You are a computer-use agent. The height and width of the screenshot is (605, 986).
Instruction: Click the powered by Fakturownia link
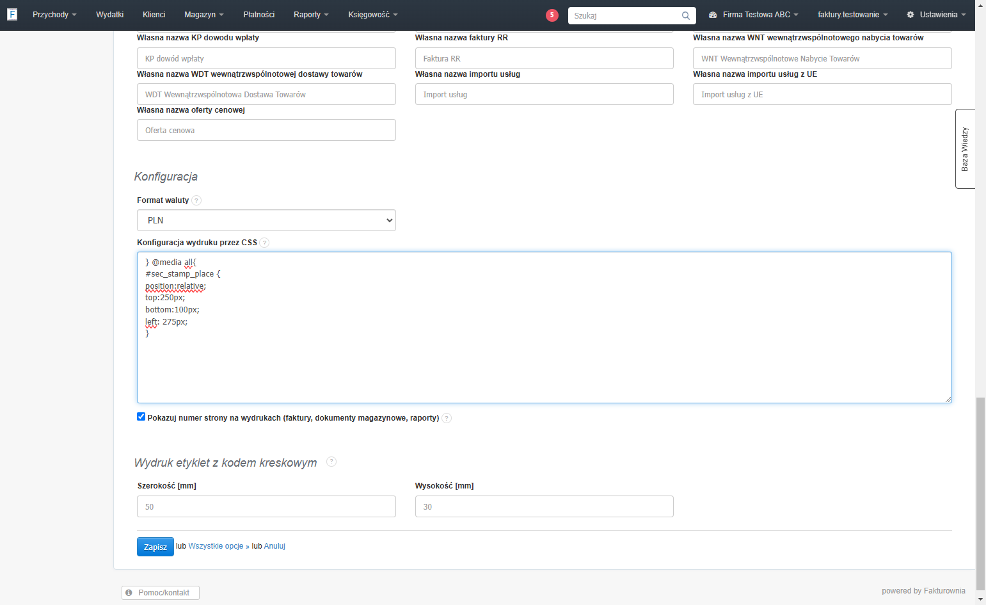[923, 591]
